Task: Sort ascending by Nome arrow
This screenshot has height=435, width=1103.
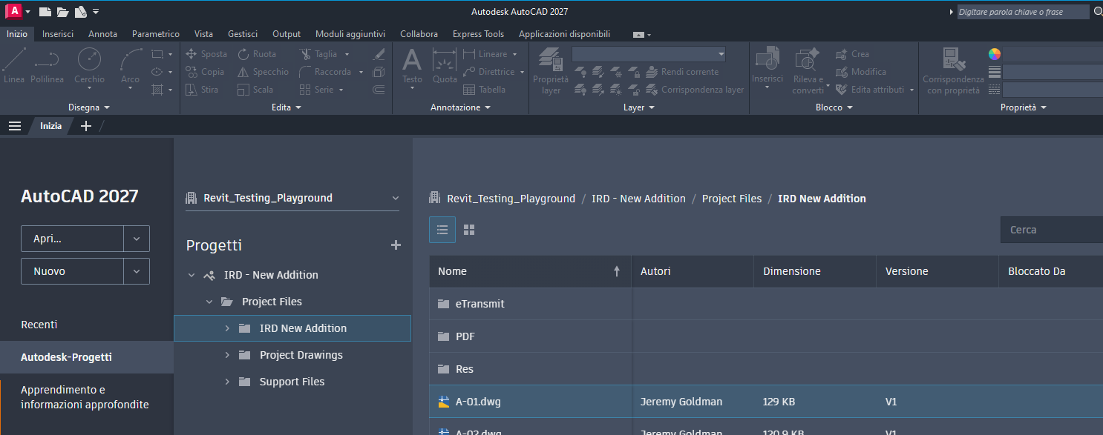Action: click(616, 271)
